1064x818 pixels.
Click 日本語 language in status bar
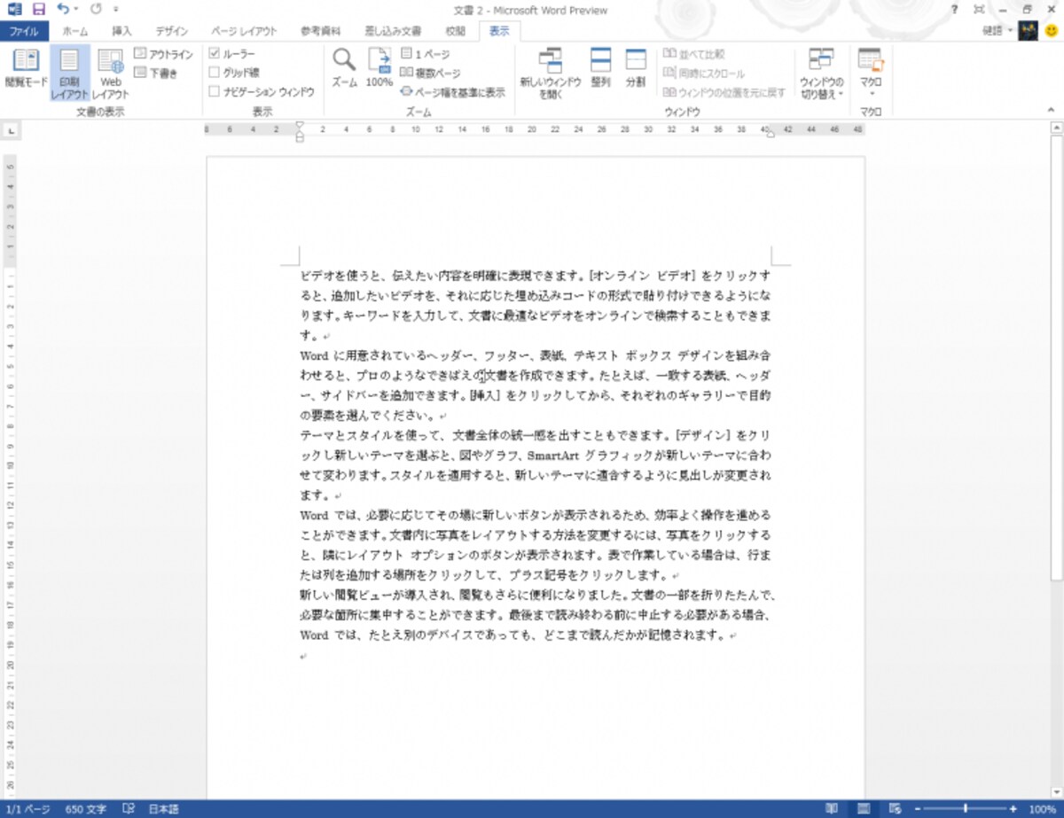click(x=163, y=809)
